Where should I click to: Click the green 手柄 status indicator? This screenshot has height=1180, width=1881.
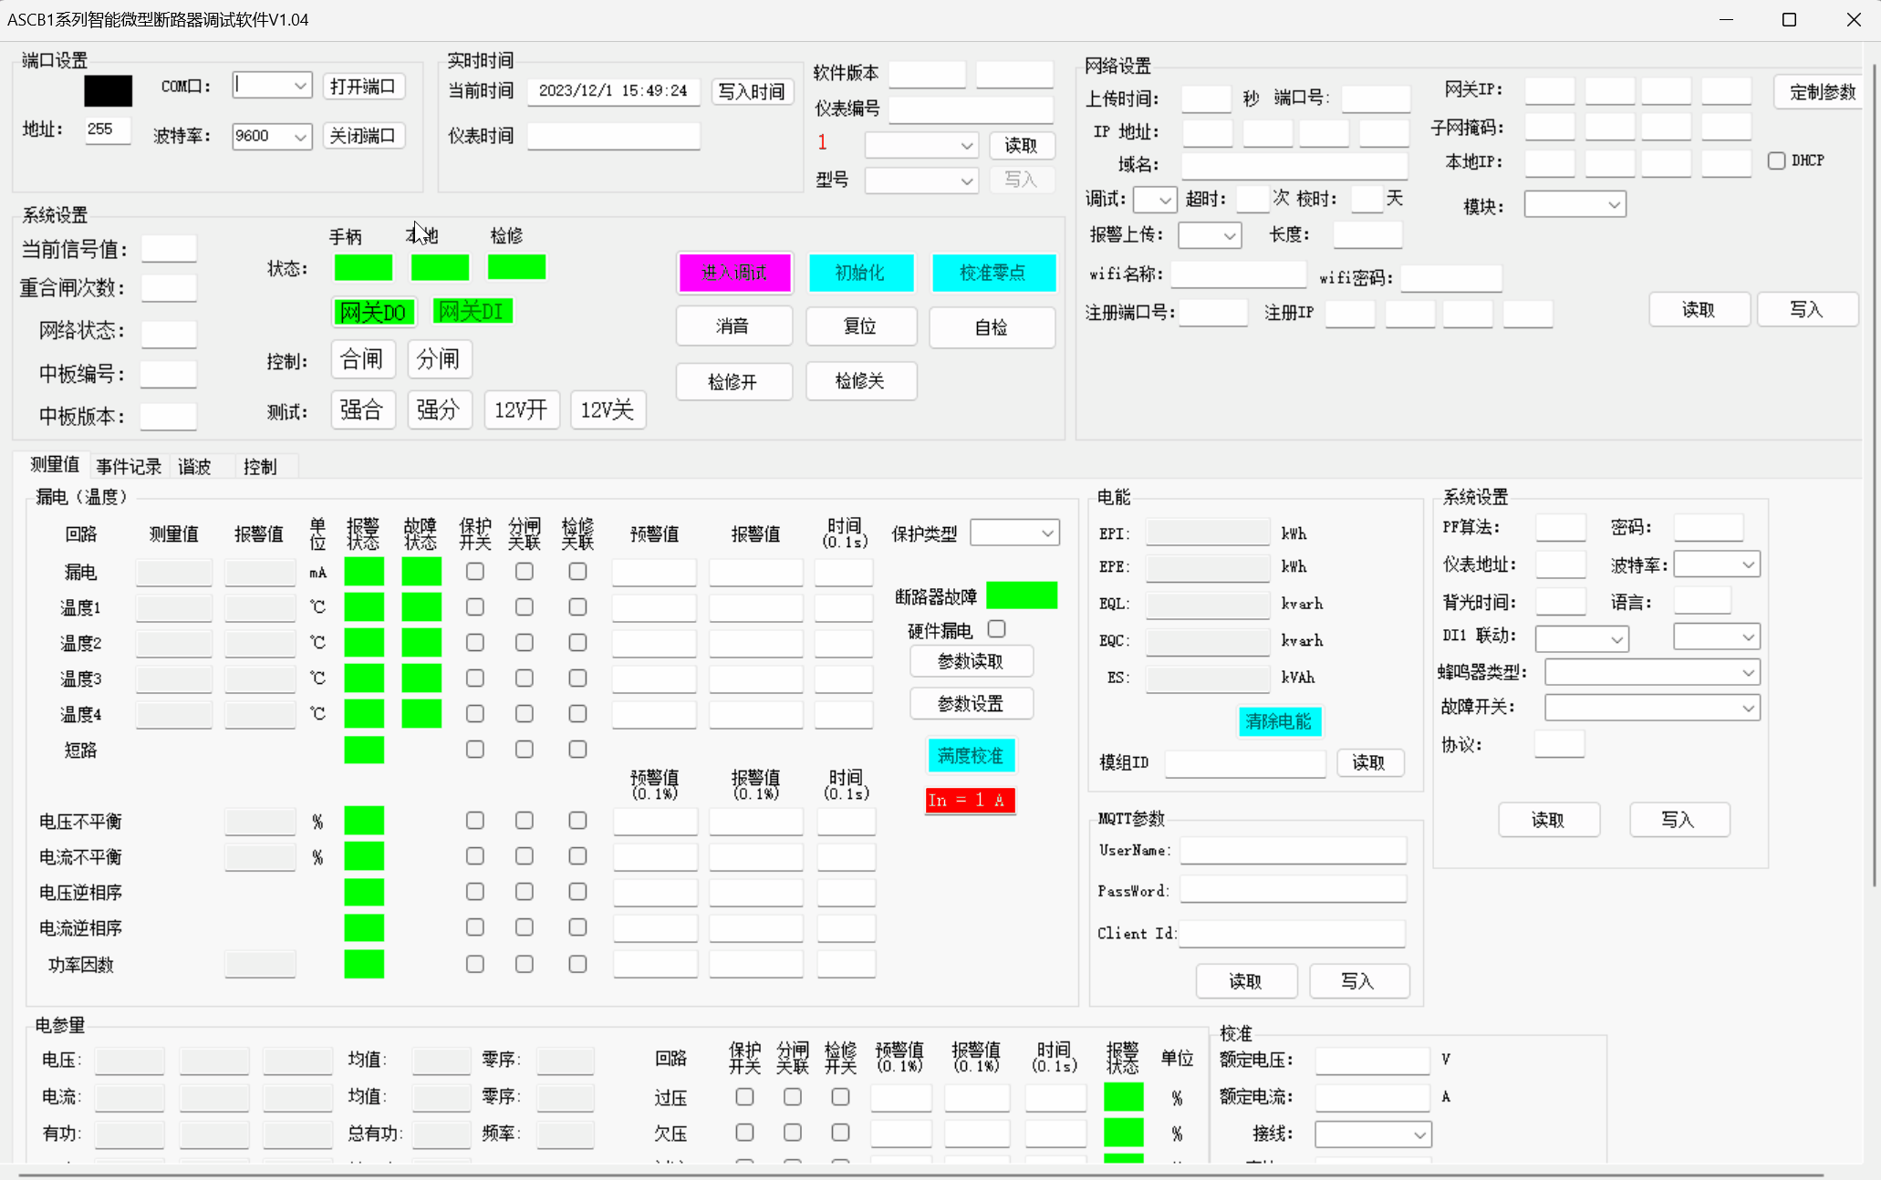(363, 267)
